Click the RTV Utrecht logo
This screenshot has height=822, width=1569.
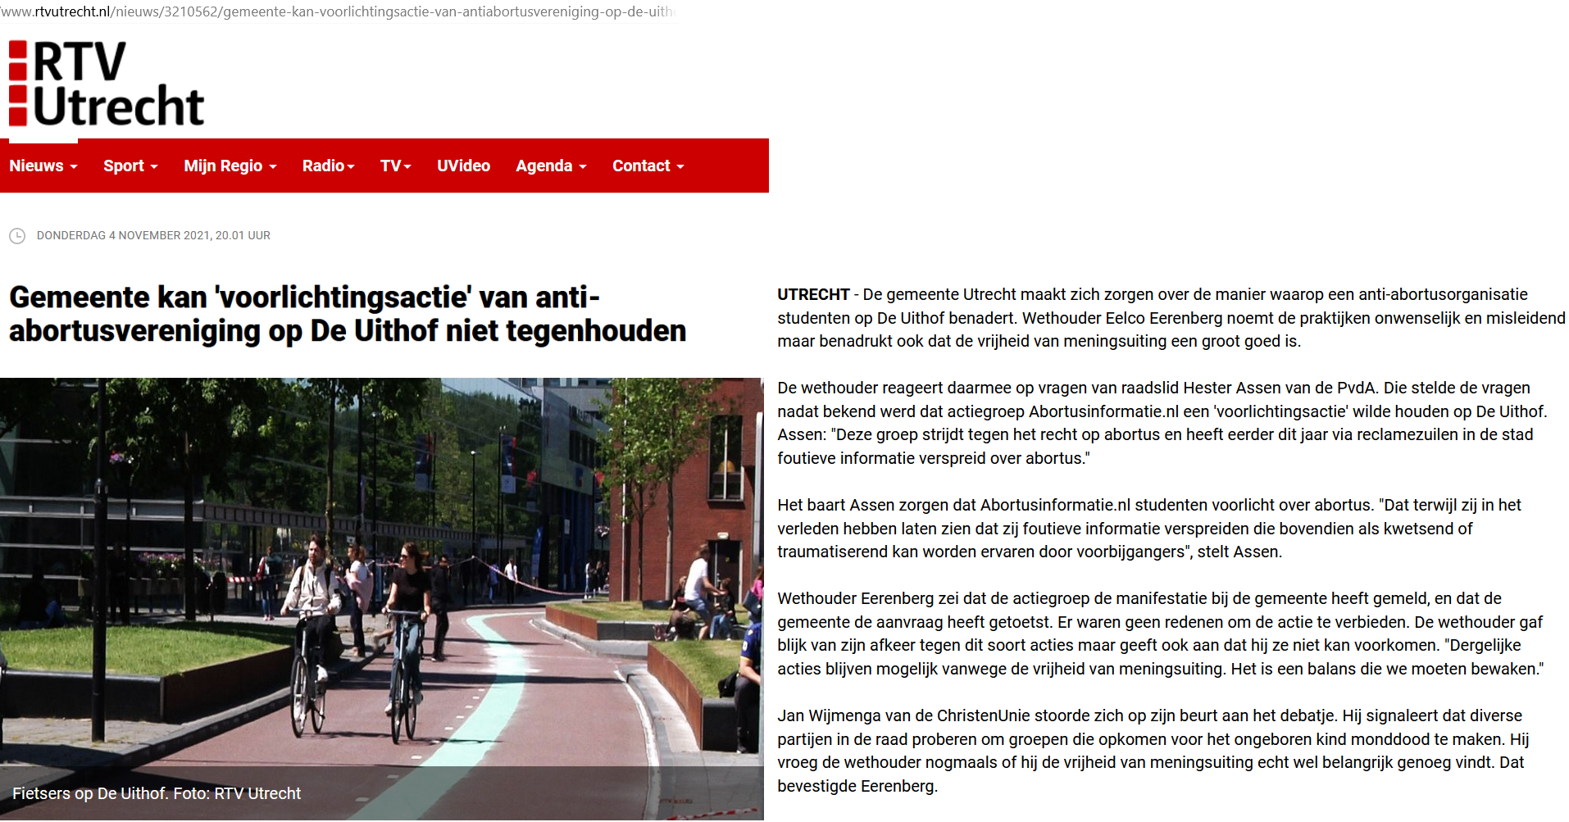pyautogui.click(x=107, y=84)
